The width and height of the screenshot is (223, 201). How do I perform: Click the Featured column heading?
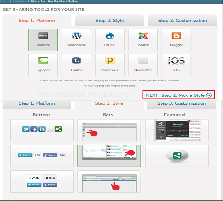pyautogui.click(x=174, y=115)
